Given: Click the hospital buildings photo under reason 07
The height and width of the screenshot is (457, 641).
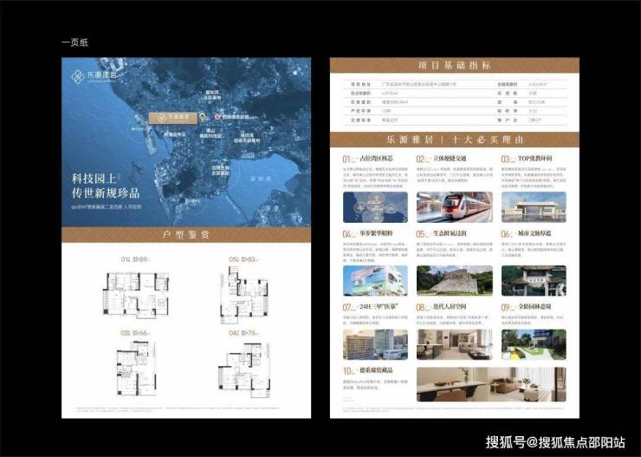Looking at the screenshot, I should [374, 344].
